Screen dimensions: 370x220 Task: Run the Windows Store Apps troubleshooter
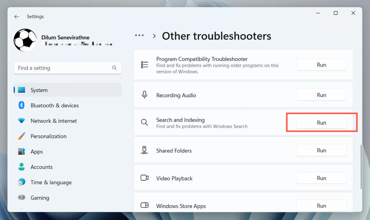(321, 206)
